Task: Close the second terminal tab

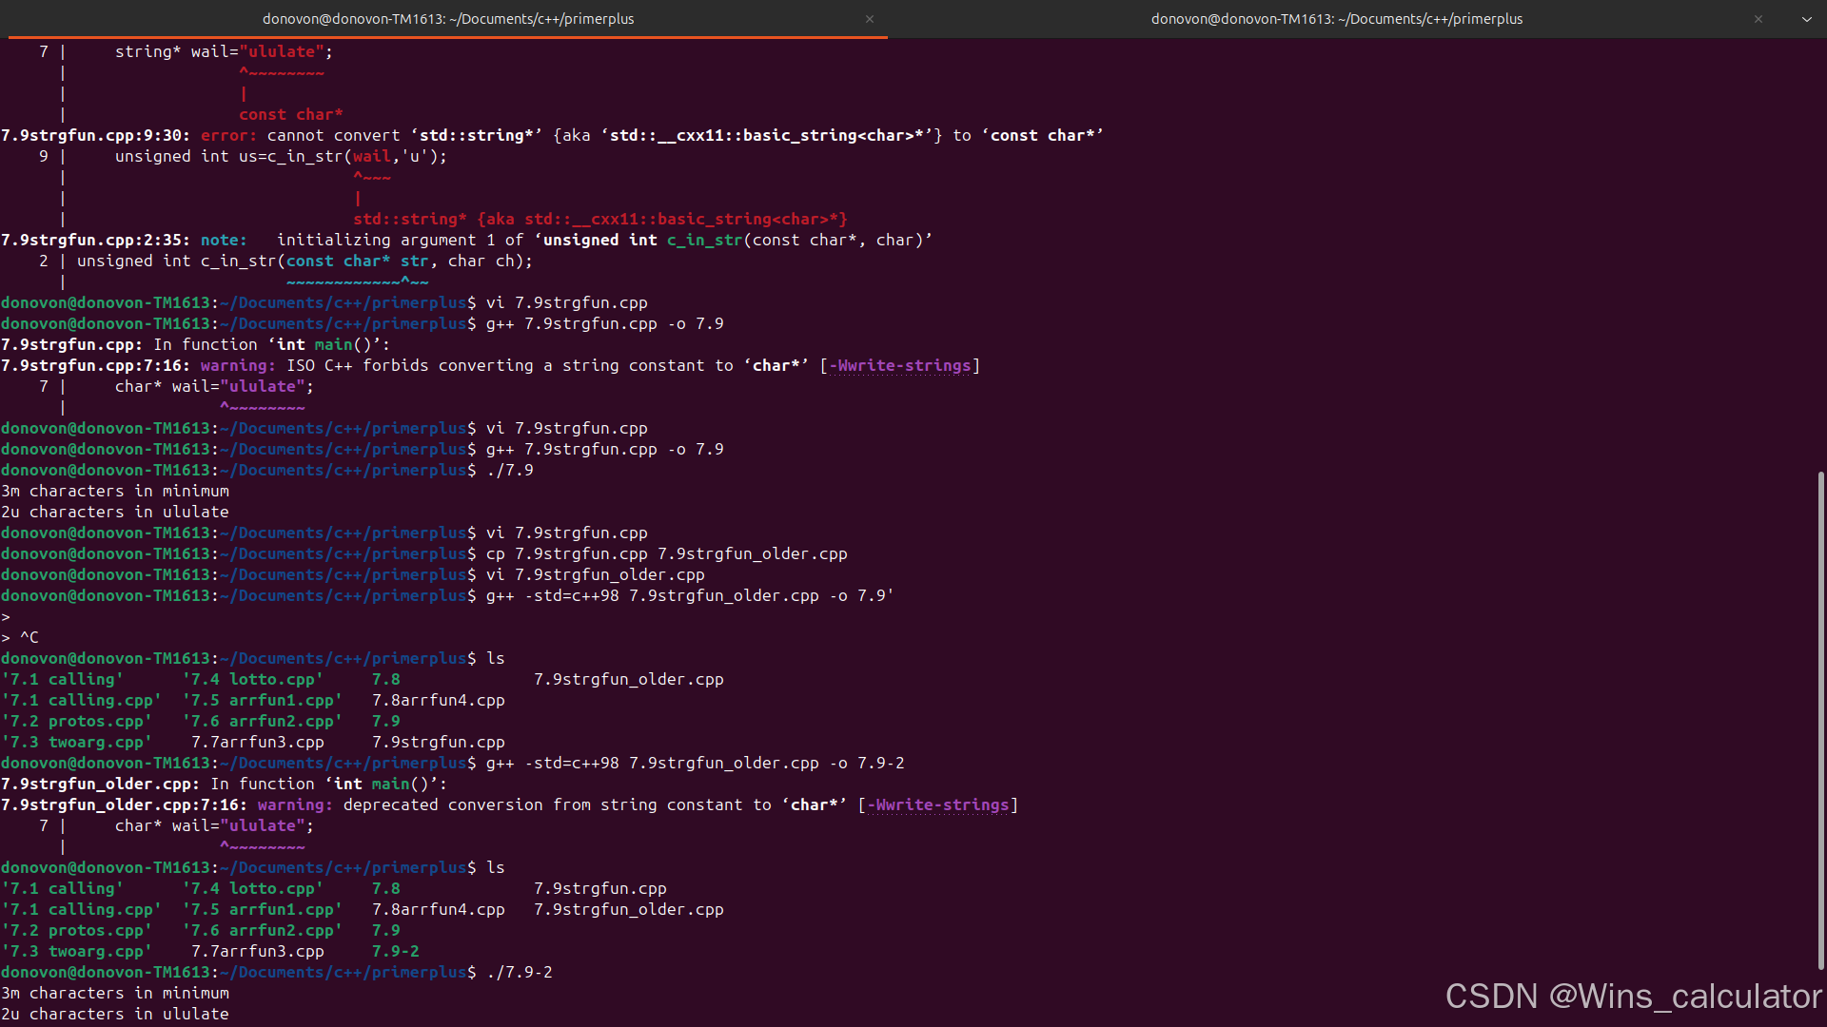Action: pos(1758,19)
